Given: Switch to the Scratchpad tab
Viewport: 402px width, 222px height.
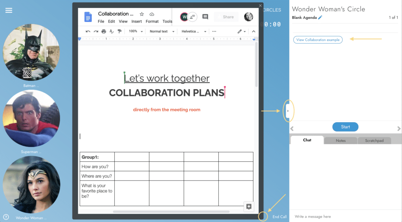Looking at the screenshot, I should 374,141.
